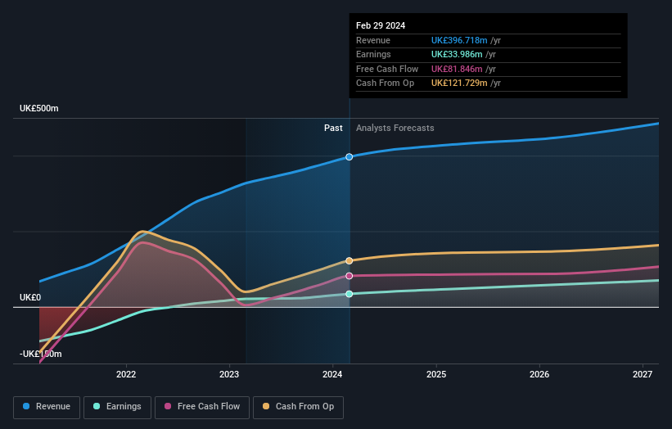Click the UK£396.718m revenue value
This screenshot has height=429, width=672.
459,40
